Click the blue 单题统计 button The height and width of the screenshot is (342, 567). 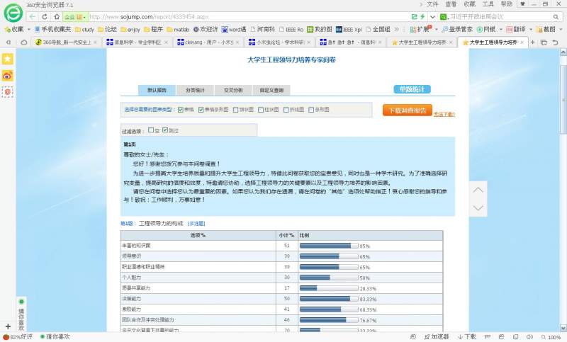pos(412,89)
